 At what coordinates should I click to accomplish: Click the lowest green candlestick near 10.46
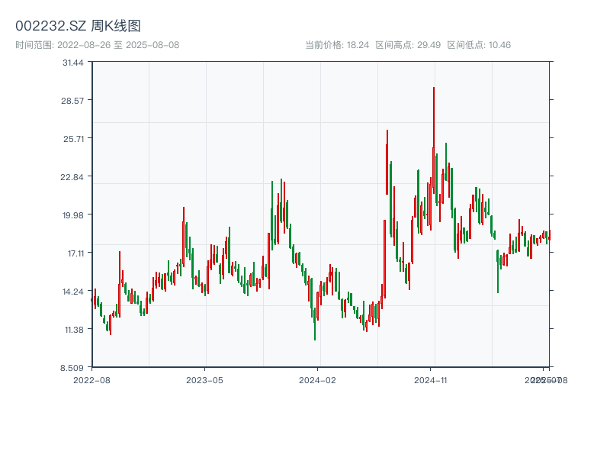click(x=315, y=324)
